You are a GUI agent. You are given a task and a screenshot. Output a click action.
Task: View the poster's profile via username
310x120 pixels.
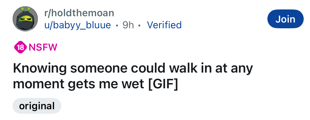coord(78,25)
